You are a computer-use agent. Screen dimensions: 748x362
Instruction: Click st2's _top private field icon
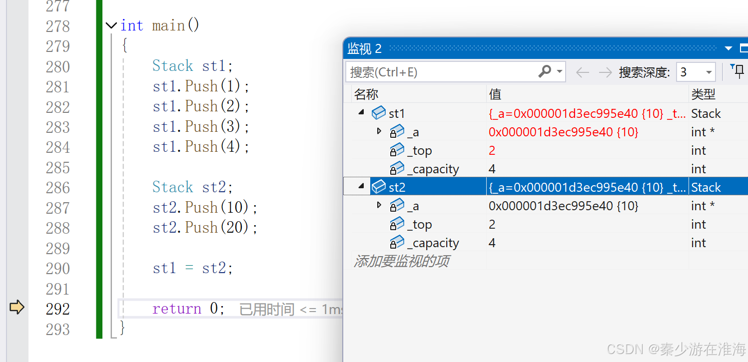pyautogui.click(x=397, y=224)
